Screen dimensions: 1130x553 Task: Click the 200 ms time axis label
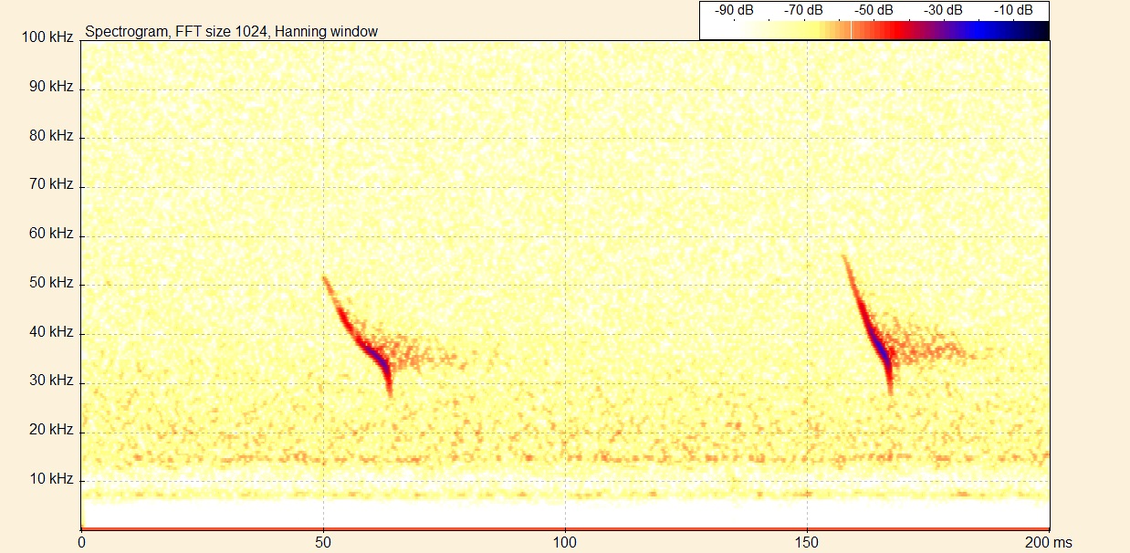[1049, 542]
